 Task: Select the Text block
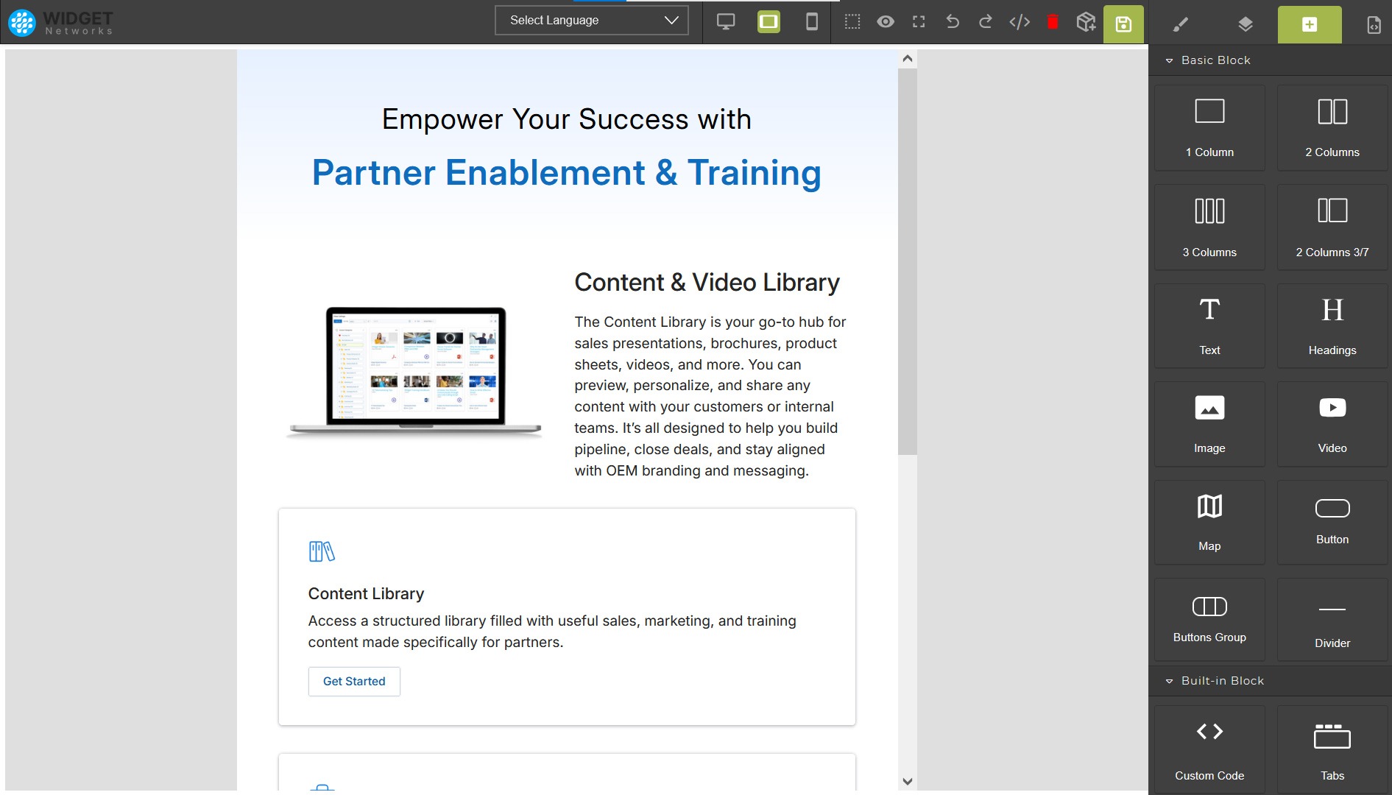1209,326
